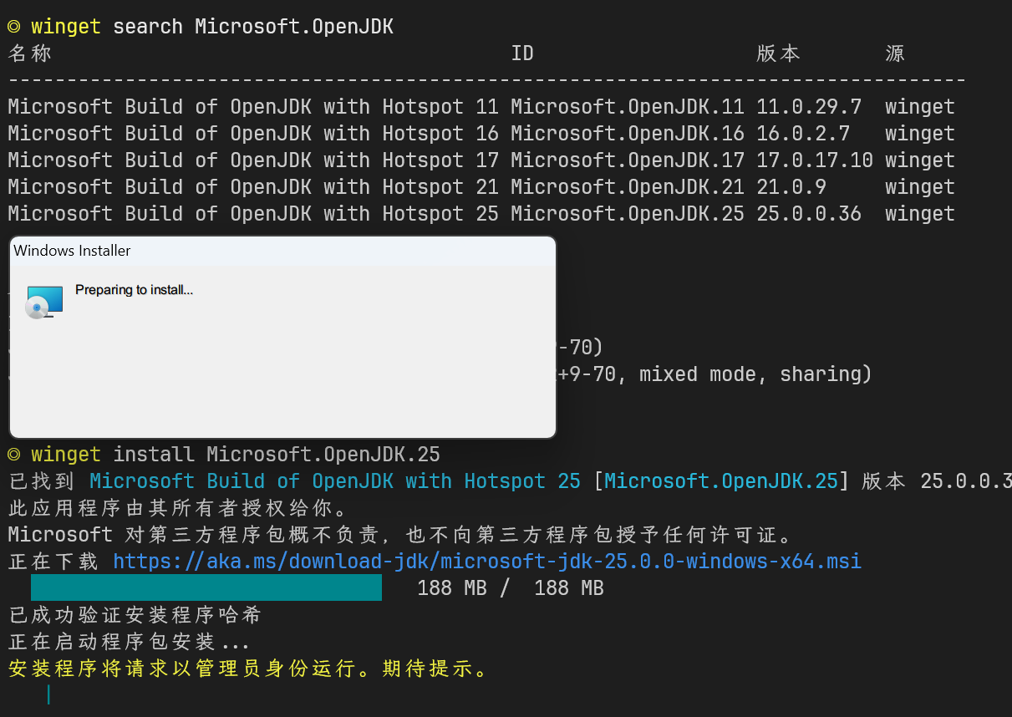Image resolution: width=1012 pixels, height=717 pixels.
Task: Click the 名称 column header
Action: 30,53
